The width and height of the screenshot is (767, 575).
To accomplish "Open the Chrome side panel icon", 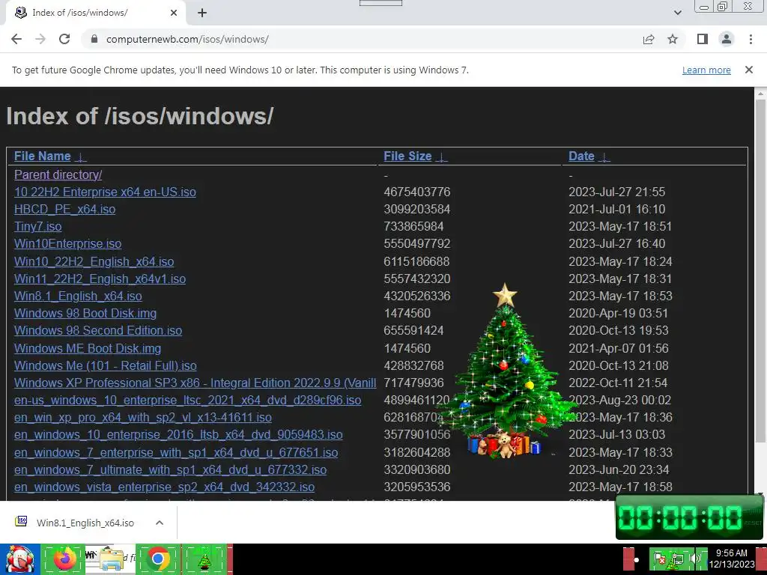I will [703, 39].
